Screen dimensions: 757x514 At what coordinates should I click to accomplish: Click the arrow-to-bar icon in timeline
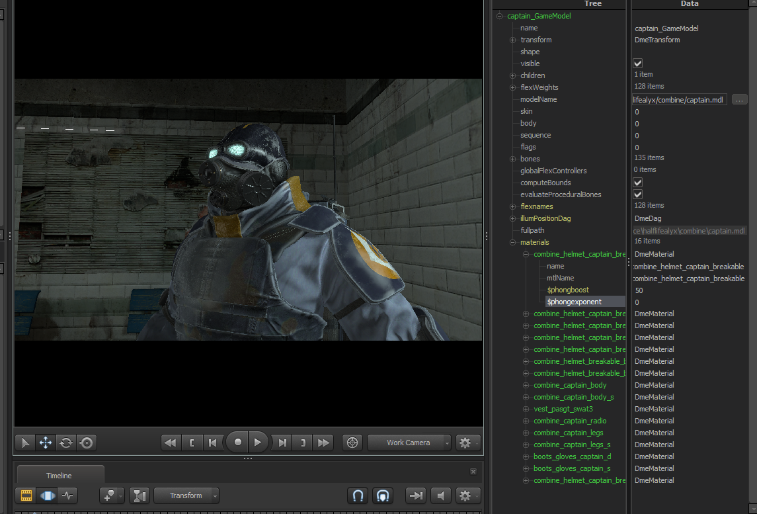coord(416,495)
